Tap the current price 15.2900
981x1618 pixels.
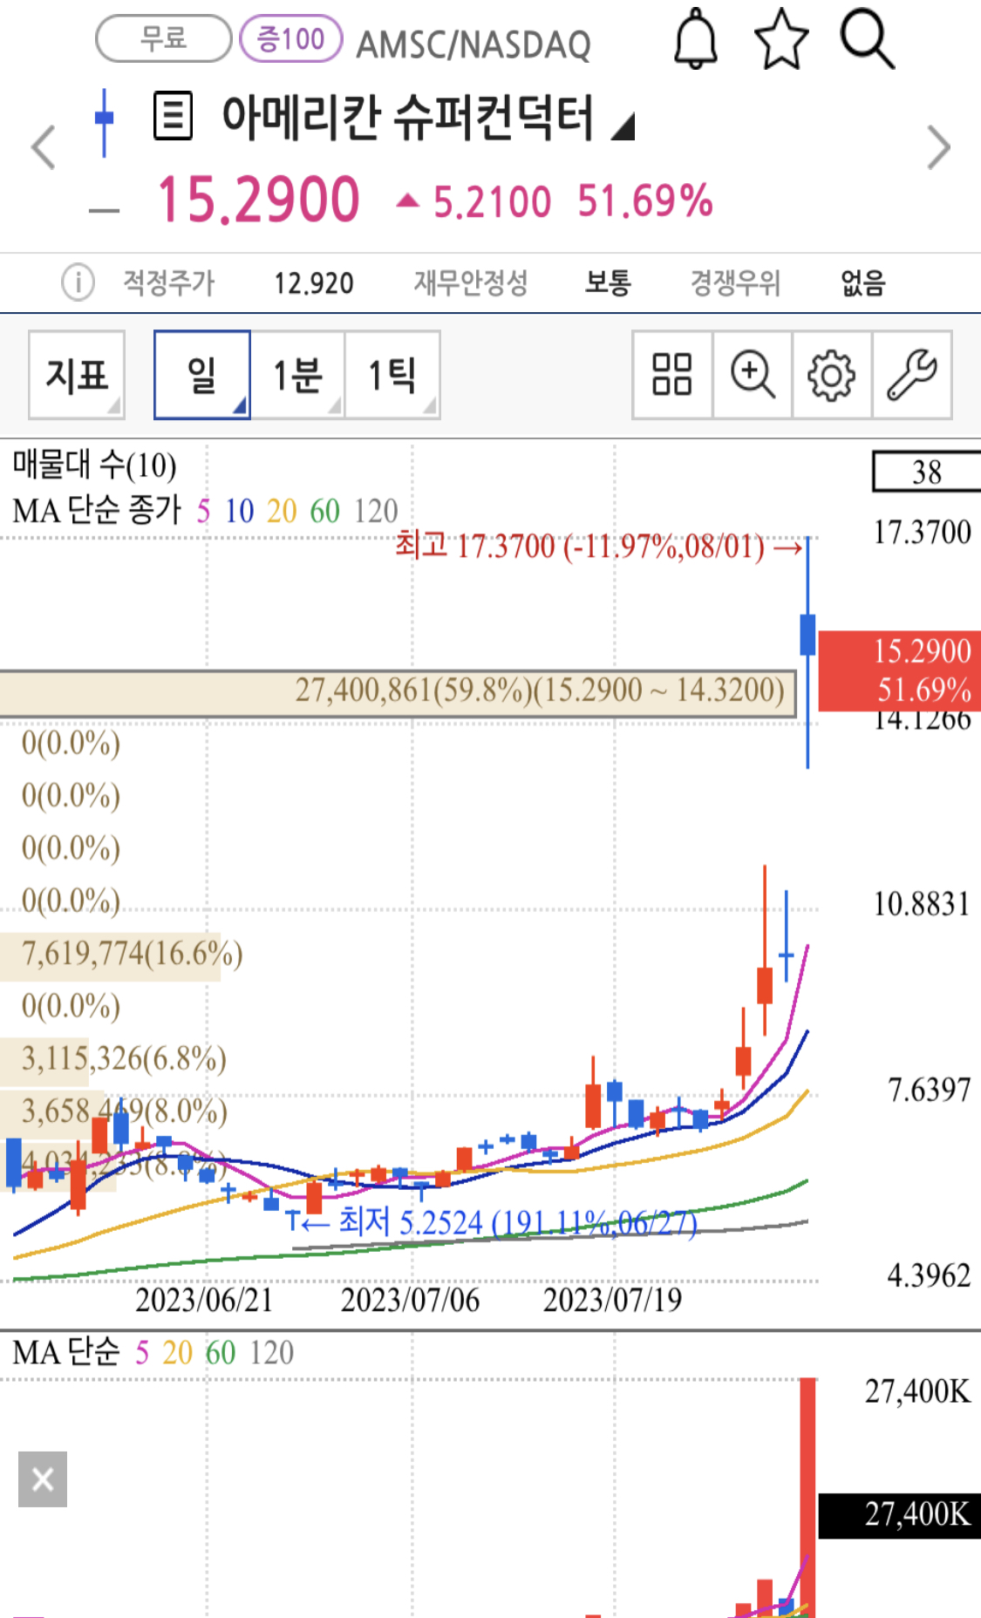(258, 200)
